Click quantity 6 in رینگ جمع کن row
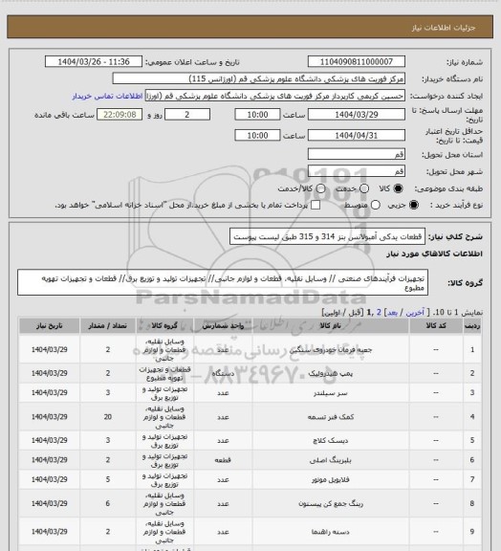Image resolution: width=501 pixels, height=551 pixels. (x=107, y=503)
